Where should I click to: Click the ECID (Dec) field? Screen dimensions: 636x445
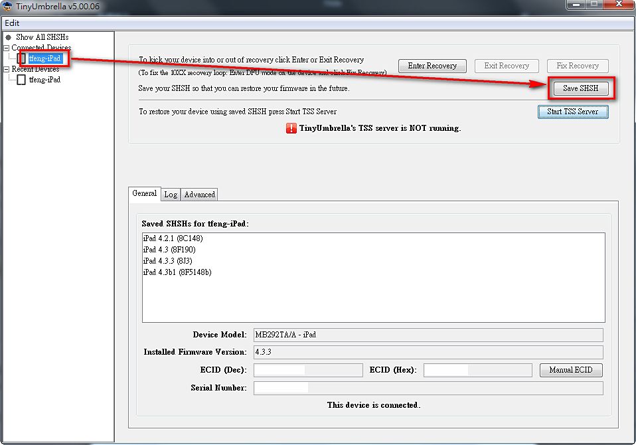308,370
